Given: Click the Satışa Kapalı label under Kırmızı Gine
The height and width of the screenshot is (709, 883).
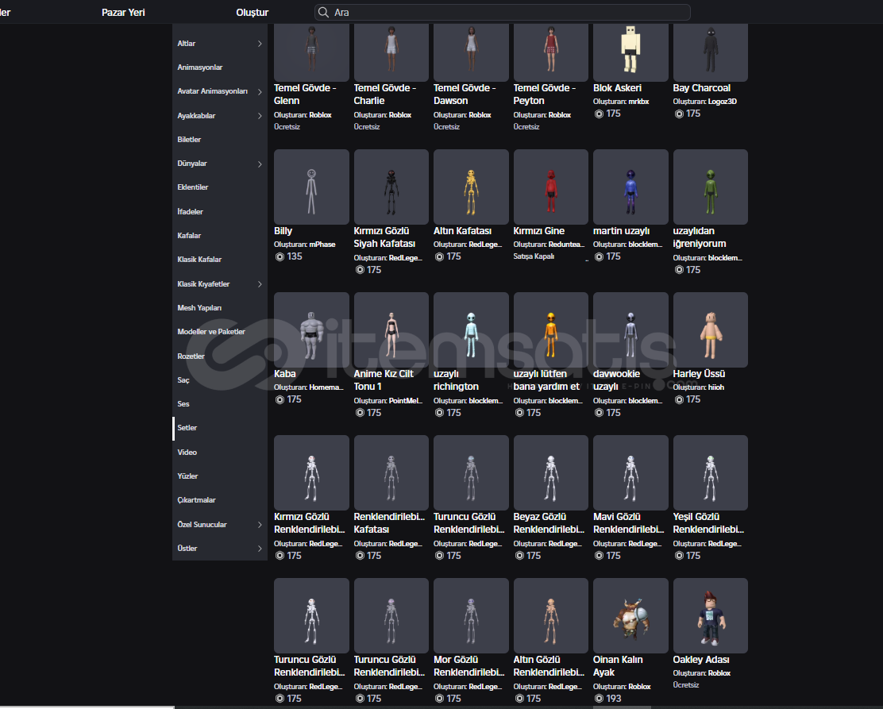Looking at the screenshot, I should coord(534,256).
